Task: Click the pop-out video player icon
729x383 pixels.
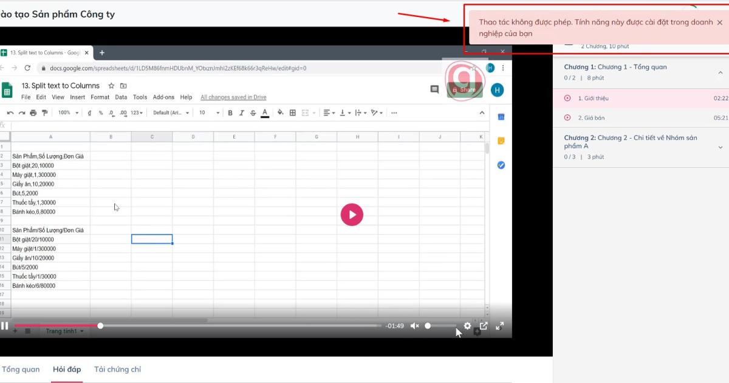Action: click(x=484, y=326)
